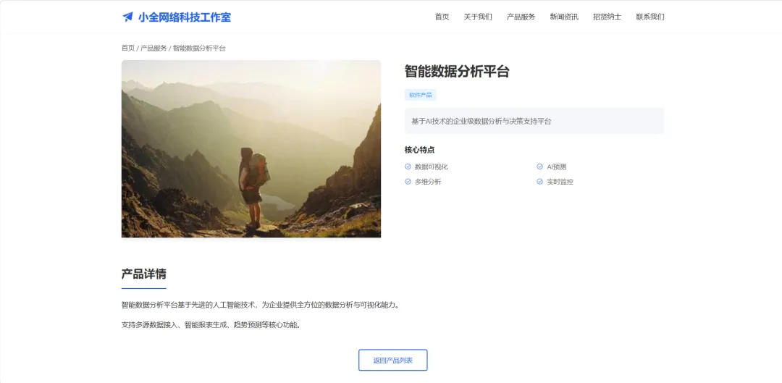
Task: Open 产品服务 in the navigation bar
Action: (x=521, y=17)
